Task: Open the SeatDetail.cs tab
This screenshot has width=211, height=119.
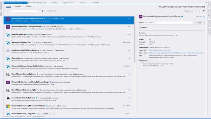Action: [95, 3]
